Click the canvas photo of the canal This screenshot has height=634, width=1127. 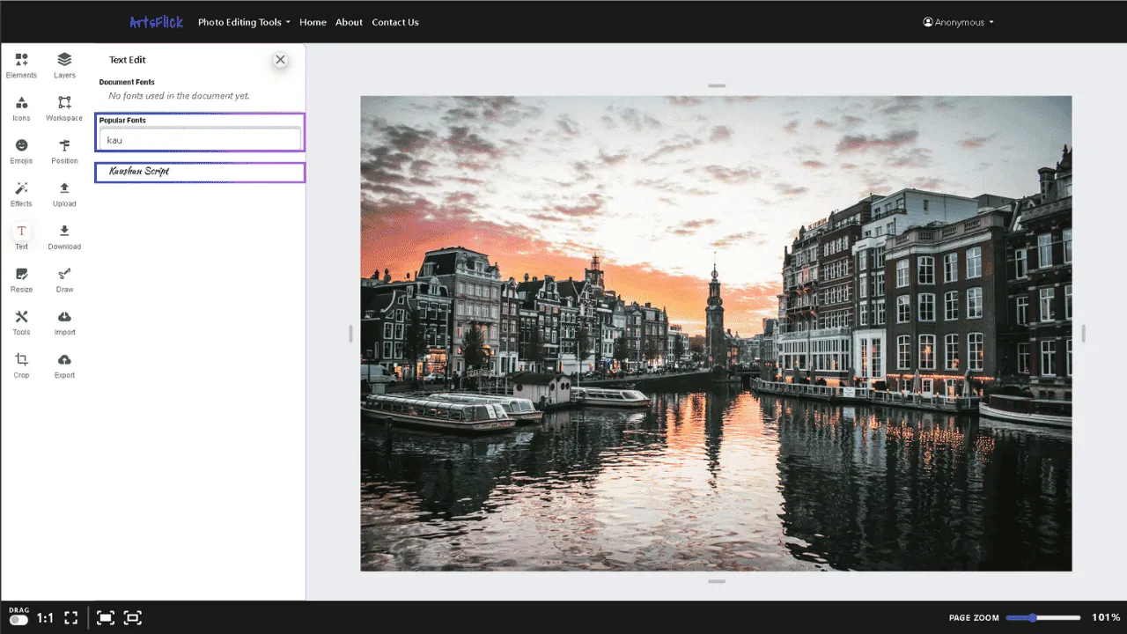[716, 334]
